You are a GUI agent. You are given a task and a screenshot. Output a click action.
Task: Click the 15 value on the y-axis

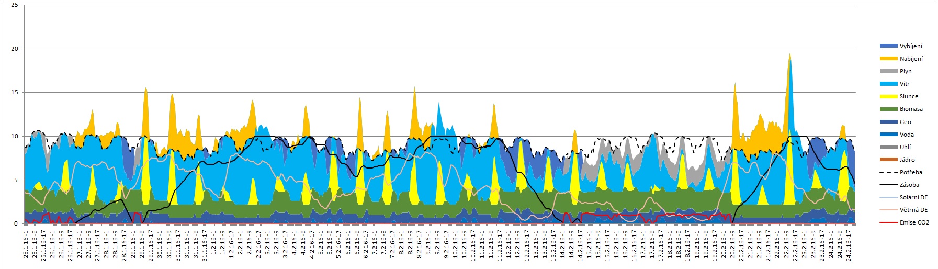(14, 93)
